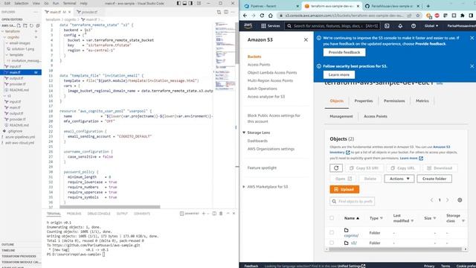Collapse the cognito folder in explorer

(5, 37)
